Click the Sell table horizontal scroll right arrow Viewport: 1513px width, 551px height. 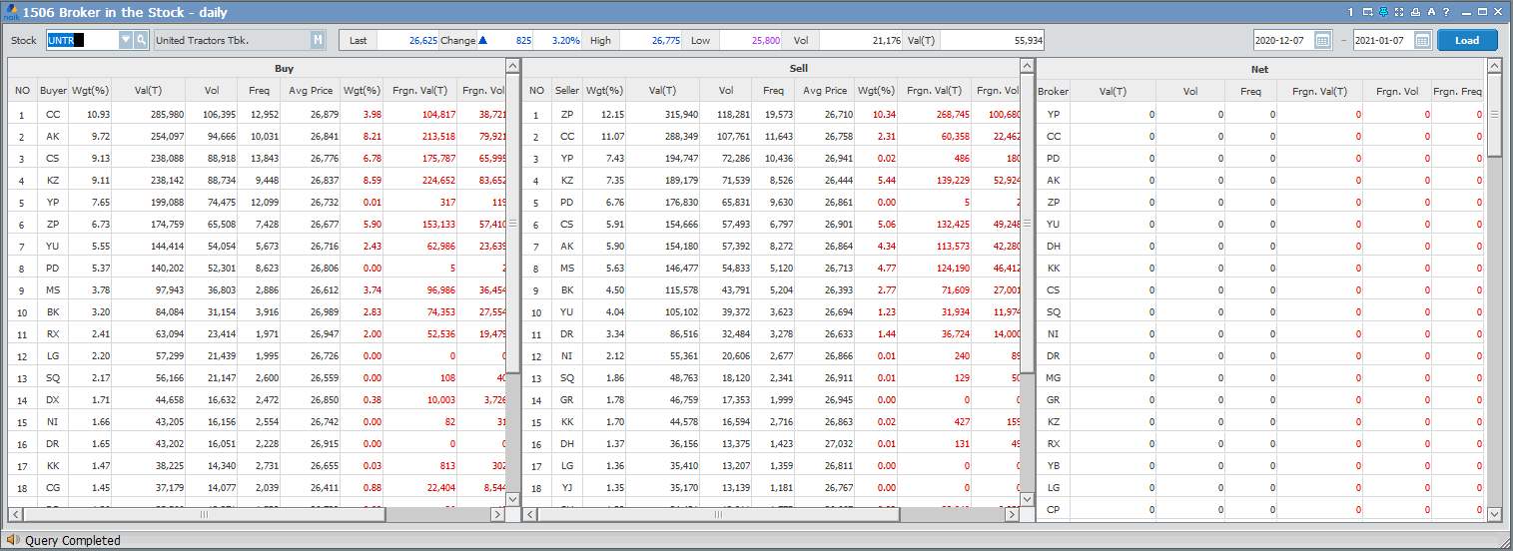tap(1012, 514)
